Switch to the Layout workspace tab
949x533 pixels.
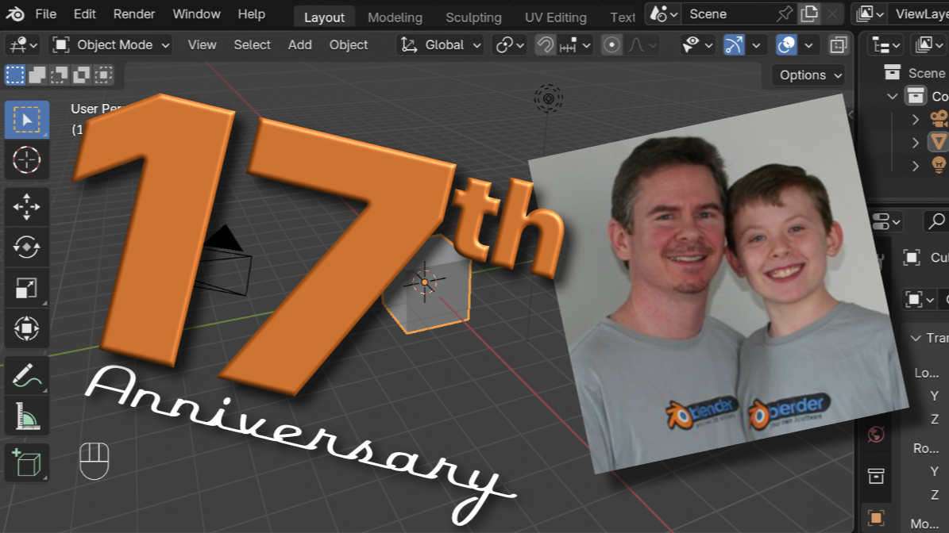pyautogui.click(x=324, y=17)
